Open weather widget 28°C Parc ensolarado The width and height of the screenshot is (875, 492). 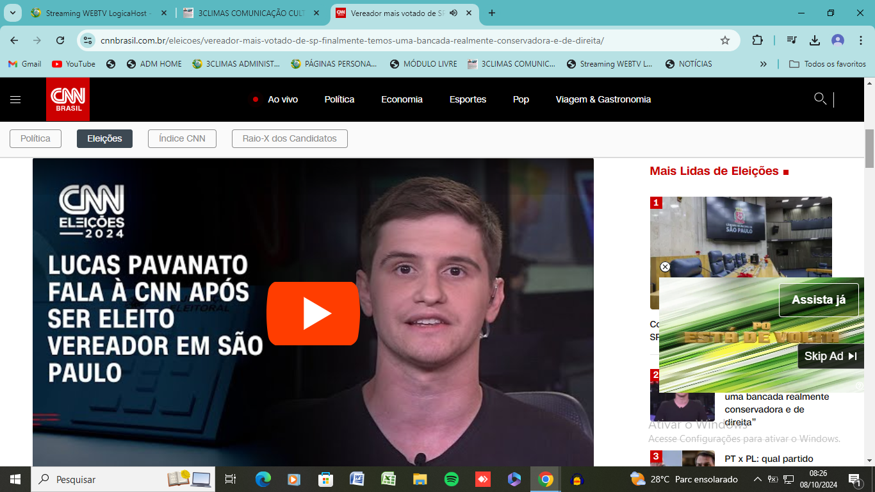pos(683,479)
